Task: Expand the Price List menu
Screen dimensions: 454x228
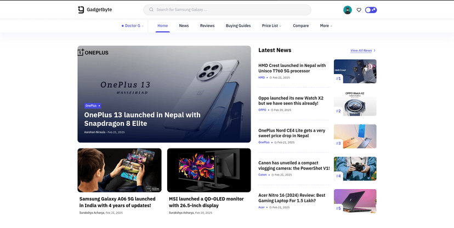Action: click(273, 26)
